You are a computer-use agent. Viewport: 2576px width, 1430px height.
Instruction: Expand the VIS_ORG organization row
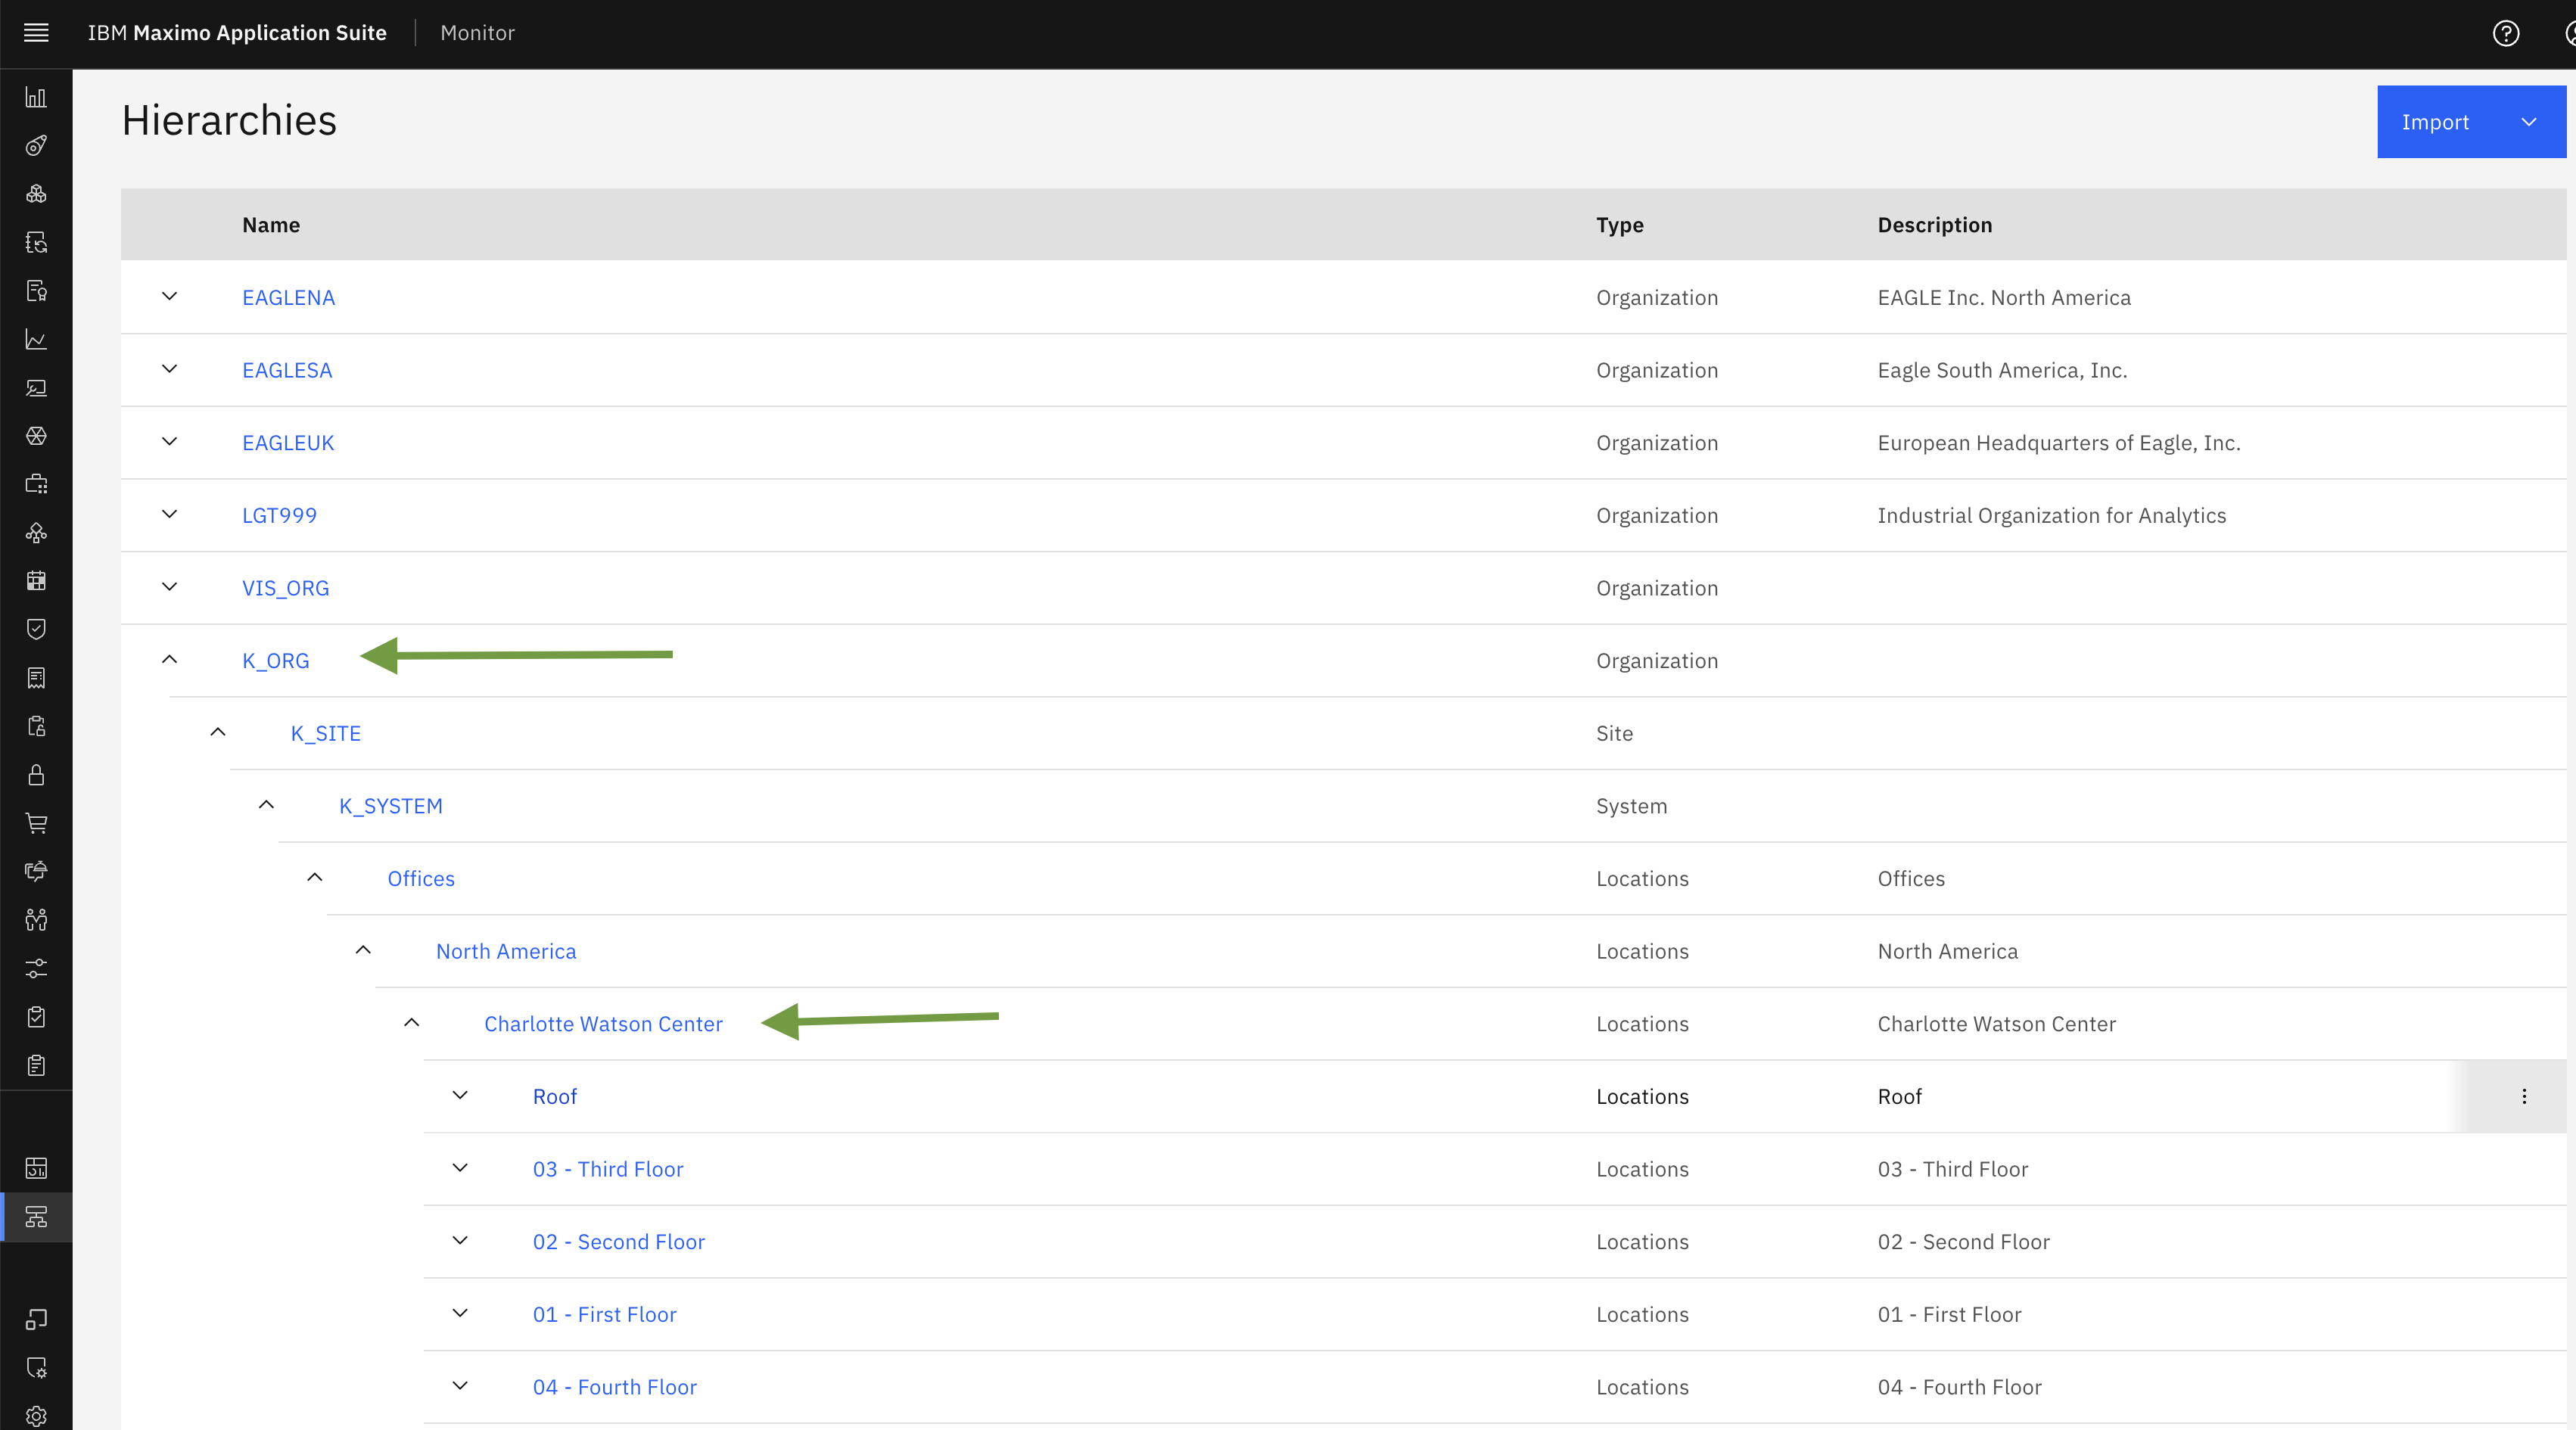click(169, 587)
